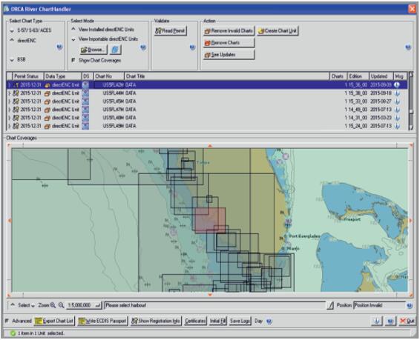Click Remove Invalid Charts
The width and height of the screenshot is (420, 340).
pyautogui.click(x=229, y=30)
